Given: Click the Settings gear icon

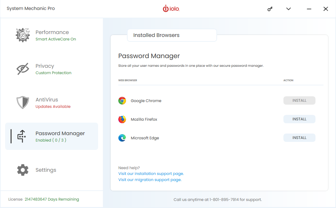Looking at the screenshot, I should tap(23, 170).
